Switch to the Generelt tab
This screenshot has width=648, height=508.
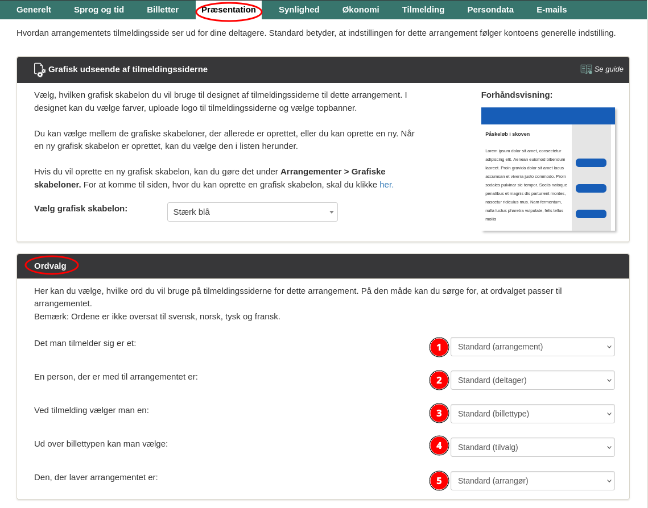pos(34,10)
